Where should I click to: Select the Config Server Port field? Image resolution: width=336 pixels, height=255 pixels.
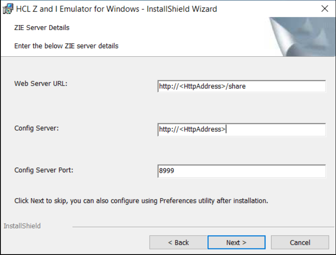241,171
